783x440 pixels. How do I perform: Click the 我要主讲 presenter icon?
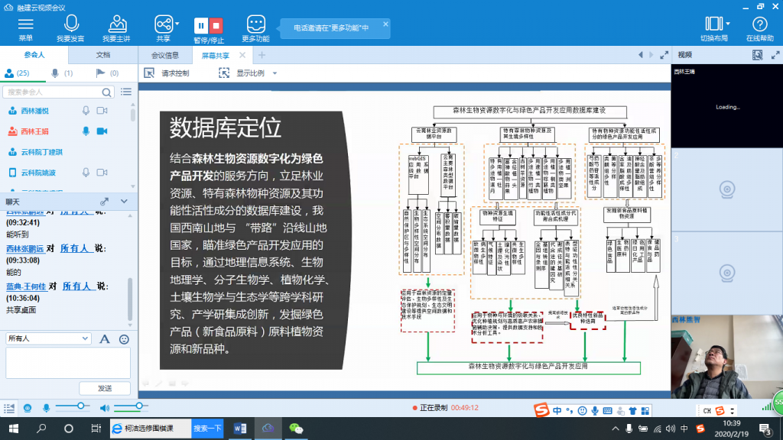pos(116,24)
